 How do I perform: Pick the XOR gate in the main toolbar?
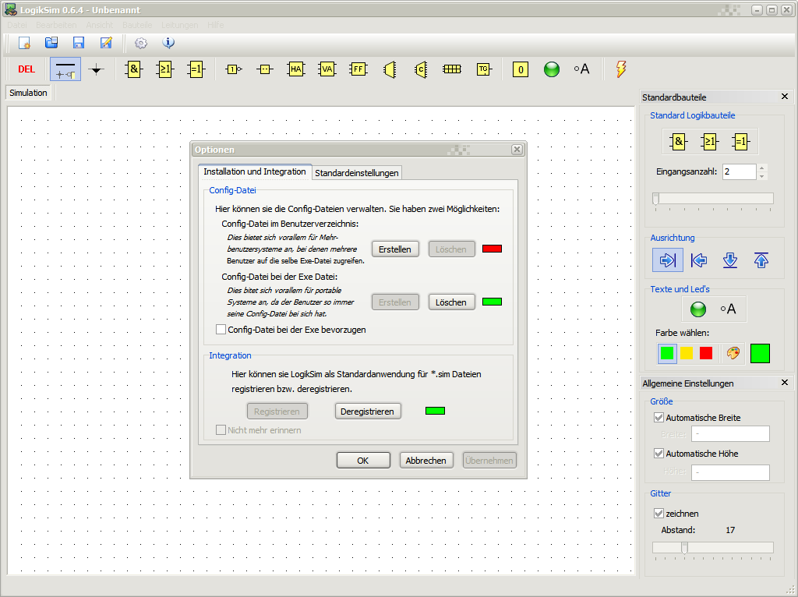click(196, 69)
